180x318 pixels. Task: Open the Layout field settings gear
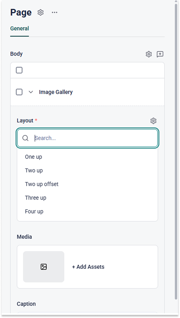tap(153, 121)
